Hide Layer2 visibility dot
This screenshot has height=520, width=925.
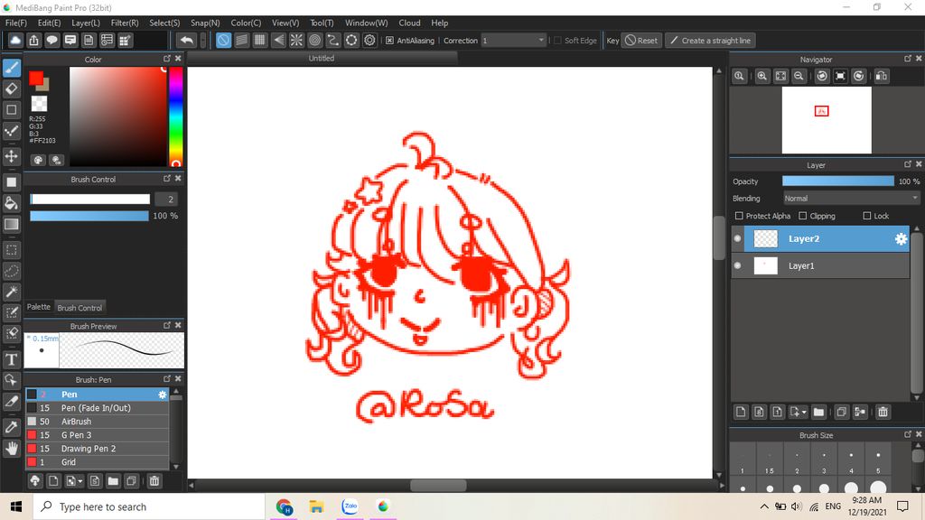click(737, 238)
